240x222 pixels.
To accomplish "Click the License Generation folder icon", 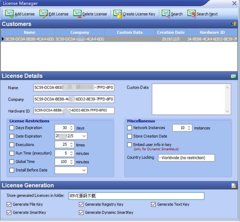I will pyautogui.click(x=233, y=186).
